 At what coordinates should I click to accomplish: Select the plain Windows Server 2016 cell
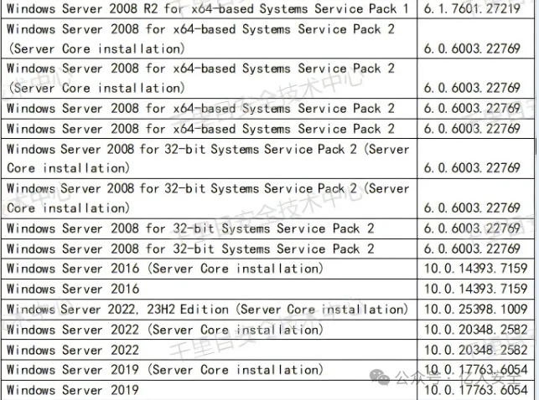click(209, 289)
